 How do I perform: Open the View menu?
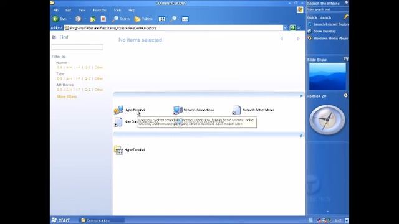pos(82,10)
